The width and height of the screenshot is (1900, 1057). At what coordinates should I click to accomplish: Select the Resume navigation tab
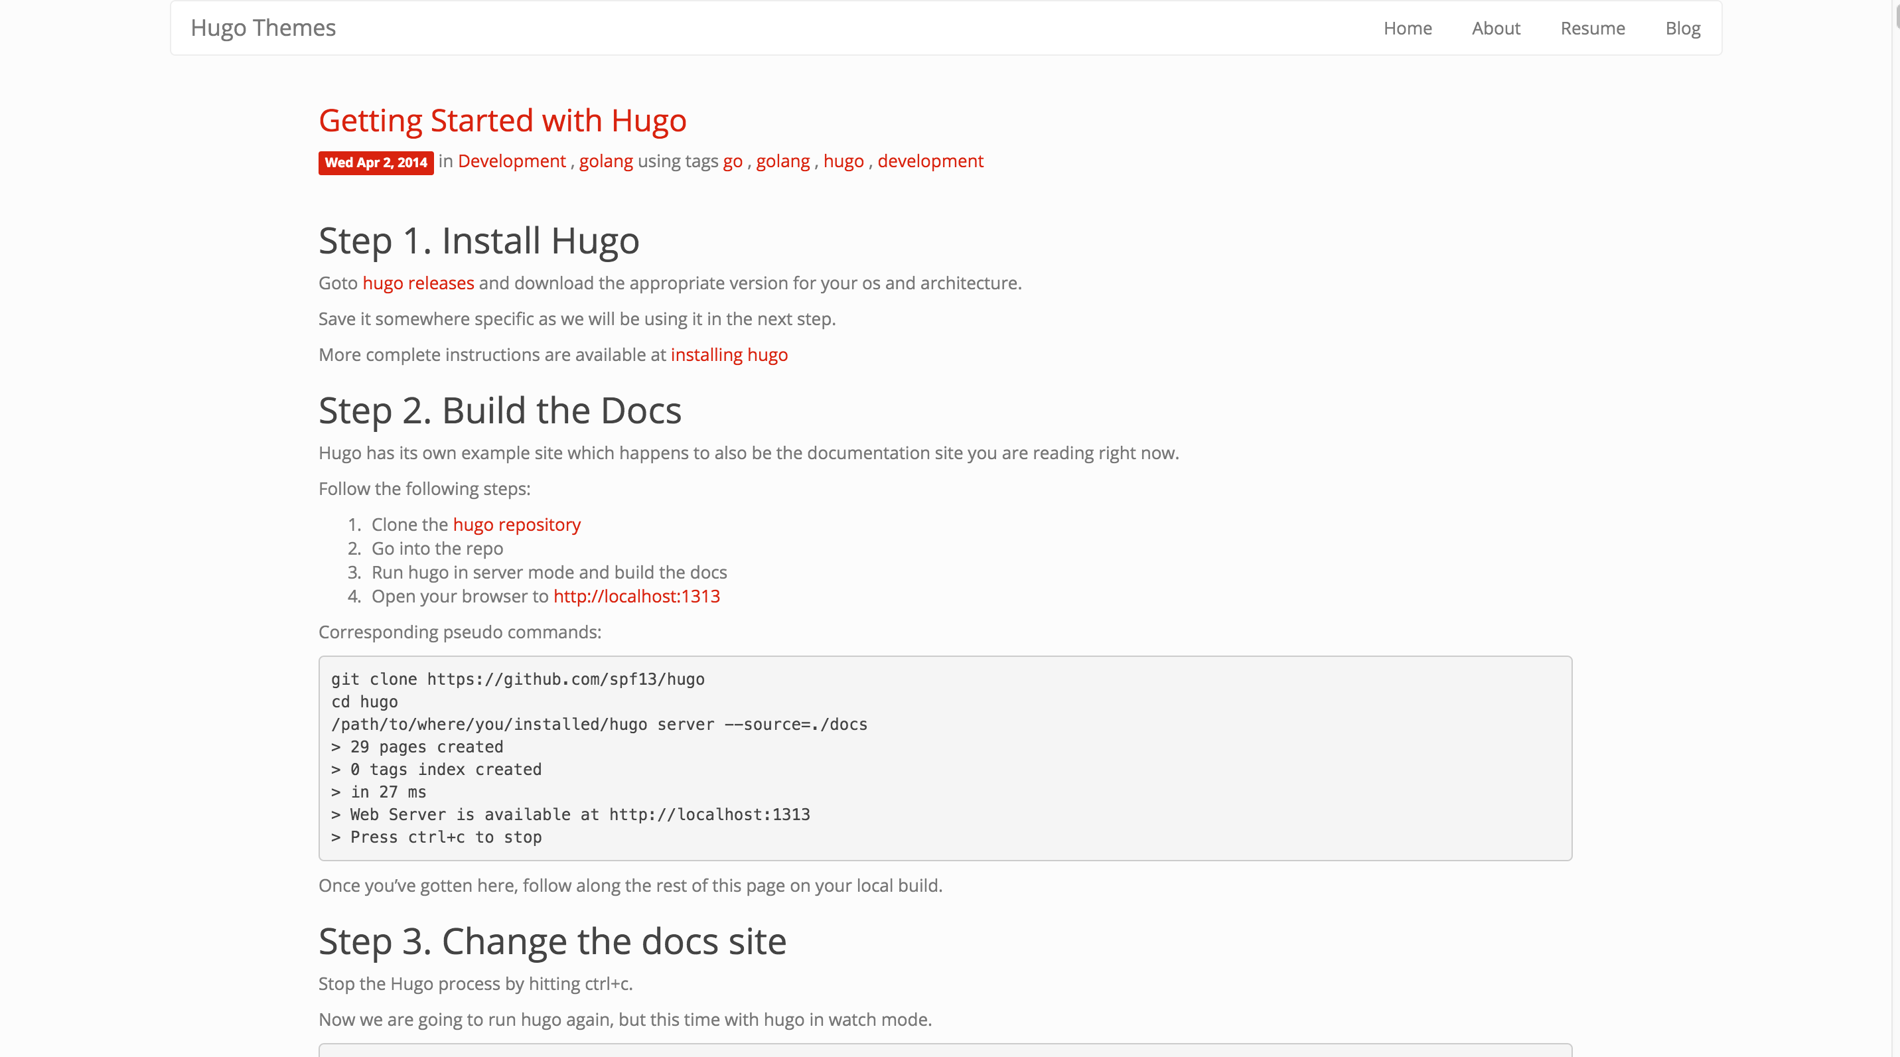click(1591, 27)
